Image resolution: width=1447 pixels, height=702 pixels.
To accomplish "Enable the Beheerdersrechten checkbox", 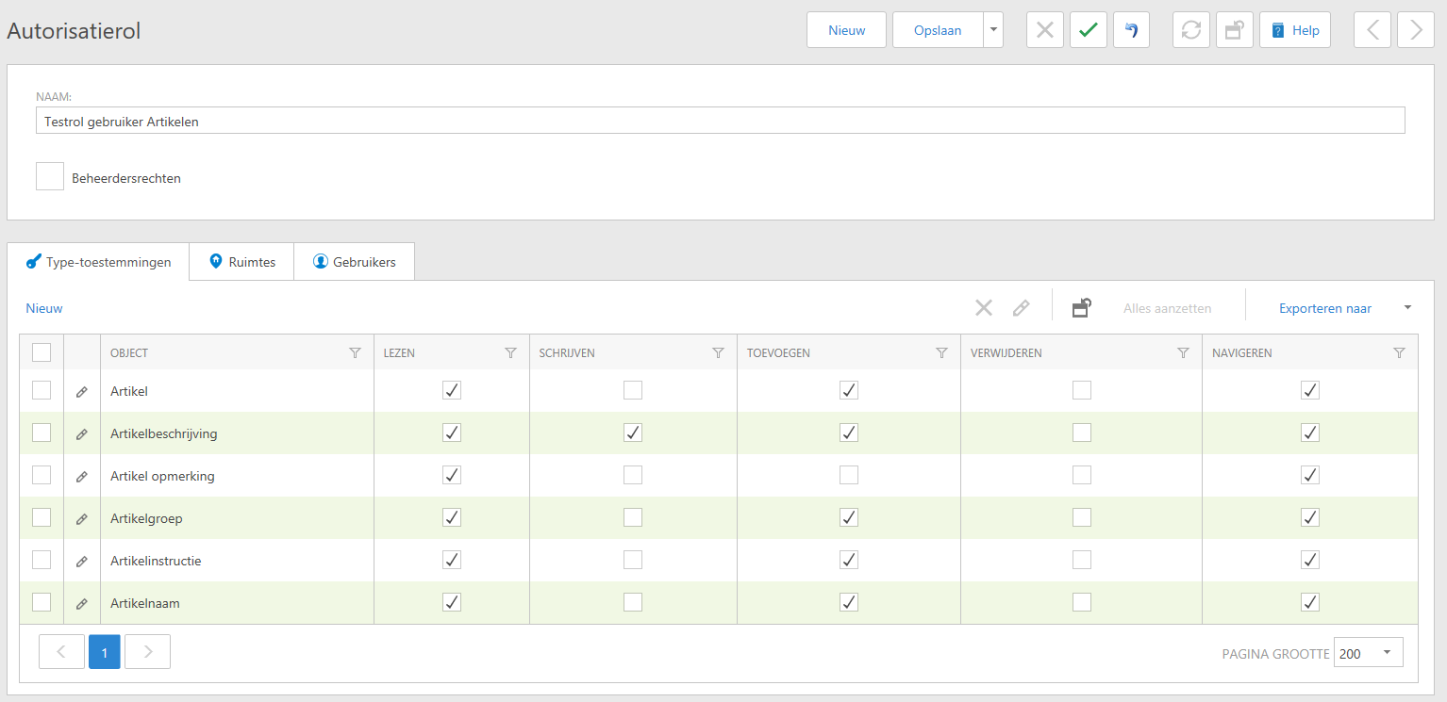I will [50, 176].
